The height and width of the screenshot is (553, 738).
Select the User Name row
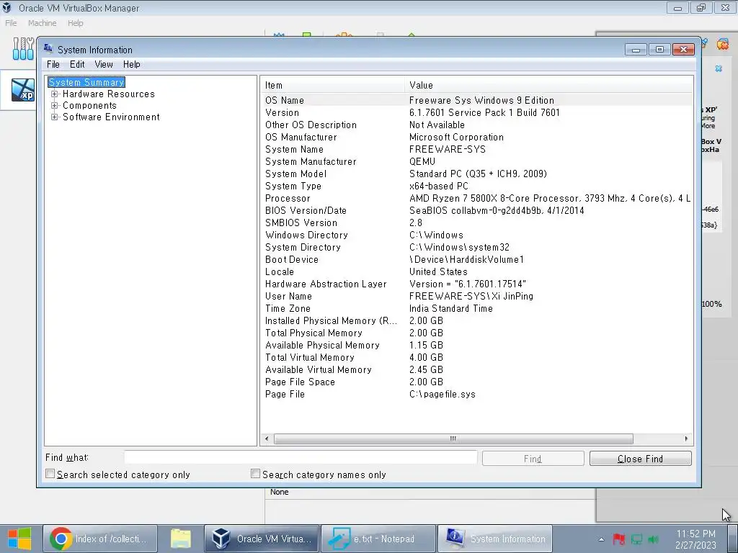tap(476, 296)
